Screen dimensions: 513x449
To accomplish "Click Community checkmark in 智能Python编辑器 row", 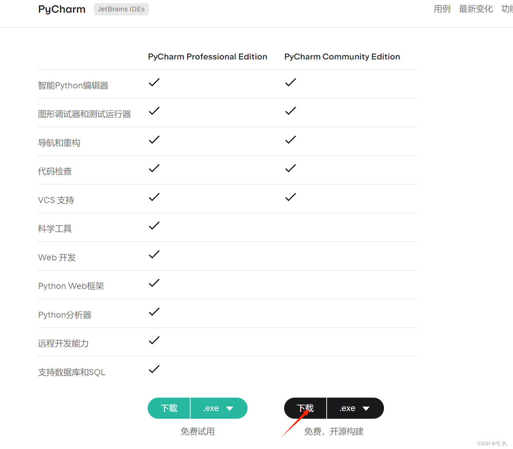I will (290, 82).
